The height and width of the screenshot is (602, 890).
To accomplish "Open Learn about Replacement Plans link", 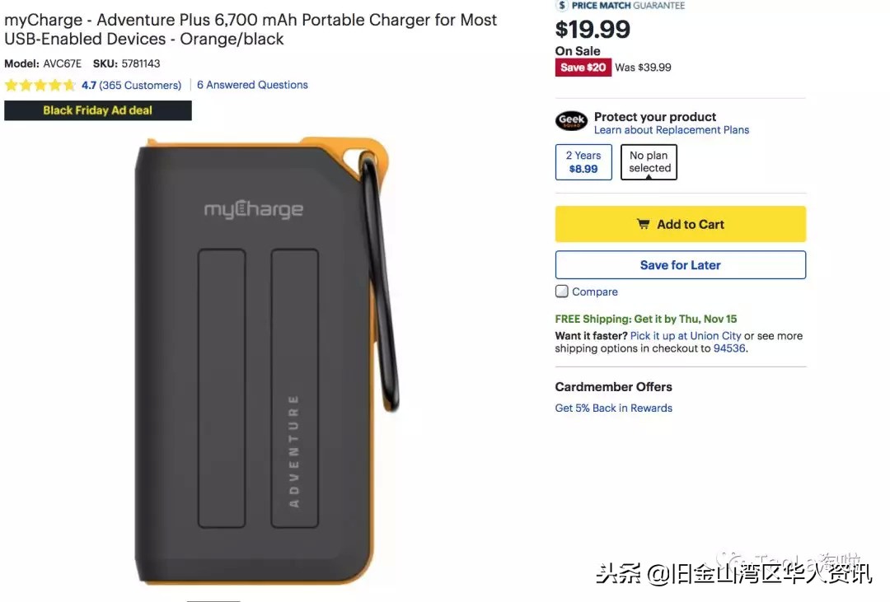I will (x=672, y=130).
